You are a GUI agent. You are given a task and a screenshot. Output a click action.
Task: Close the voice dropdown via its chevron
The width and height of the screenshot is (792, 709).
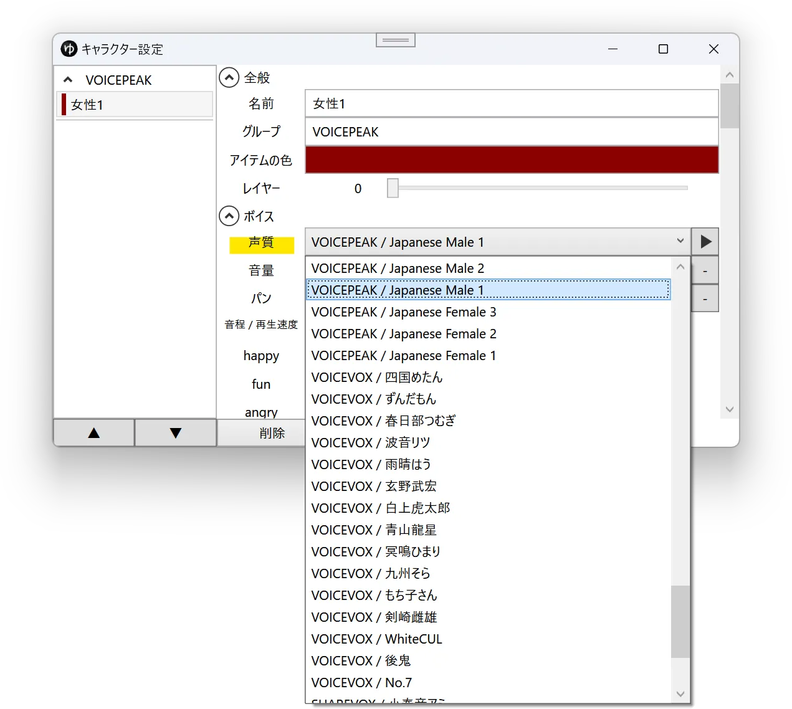pyautogui.click(x=680, y=241)
